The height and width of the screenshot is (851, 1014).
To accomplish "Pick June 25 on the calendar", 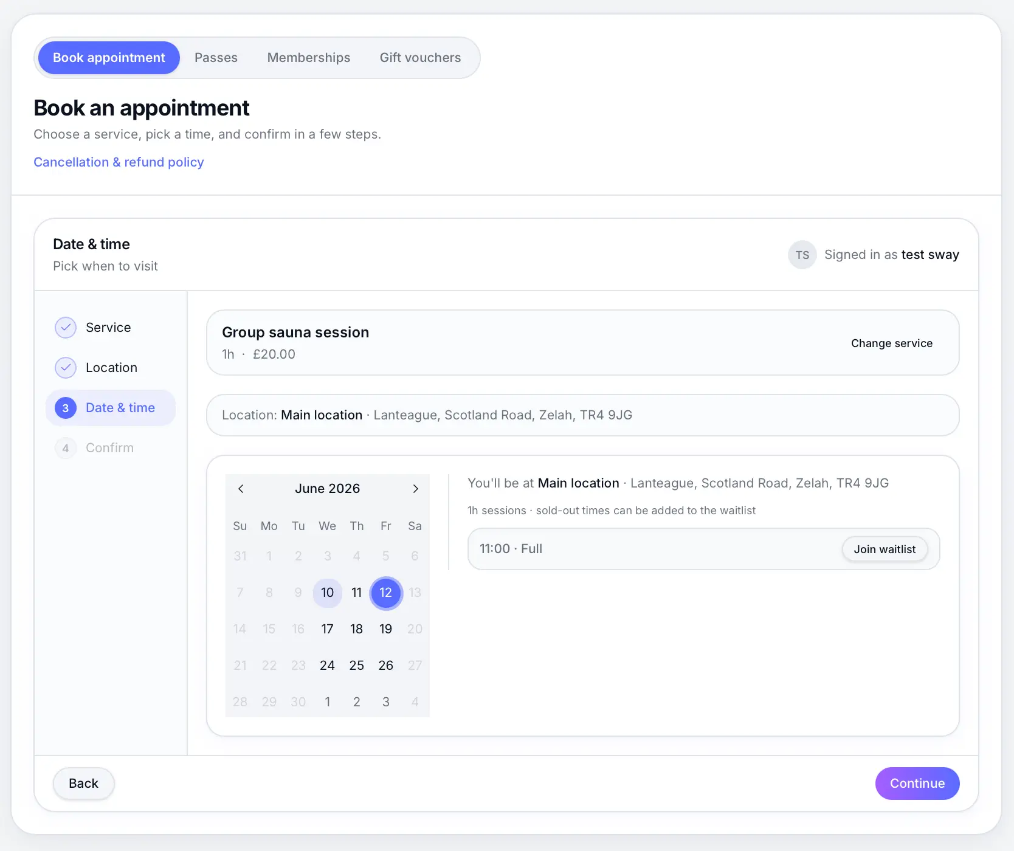I will point(356,666).
